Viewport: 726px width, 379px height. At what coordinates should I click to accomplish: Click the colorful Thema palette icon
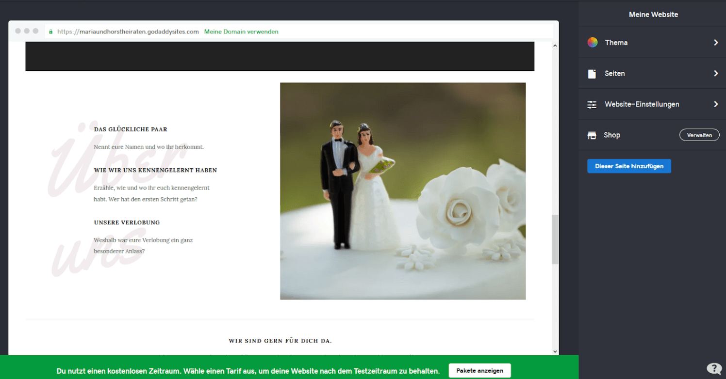592,43
